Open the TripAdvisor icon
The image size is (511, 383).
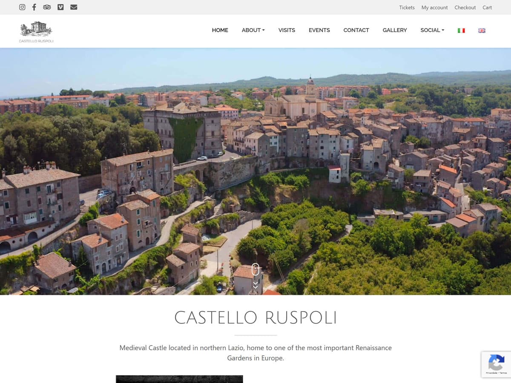point(47,7)
